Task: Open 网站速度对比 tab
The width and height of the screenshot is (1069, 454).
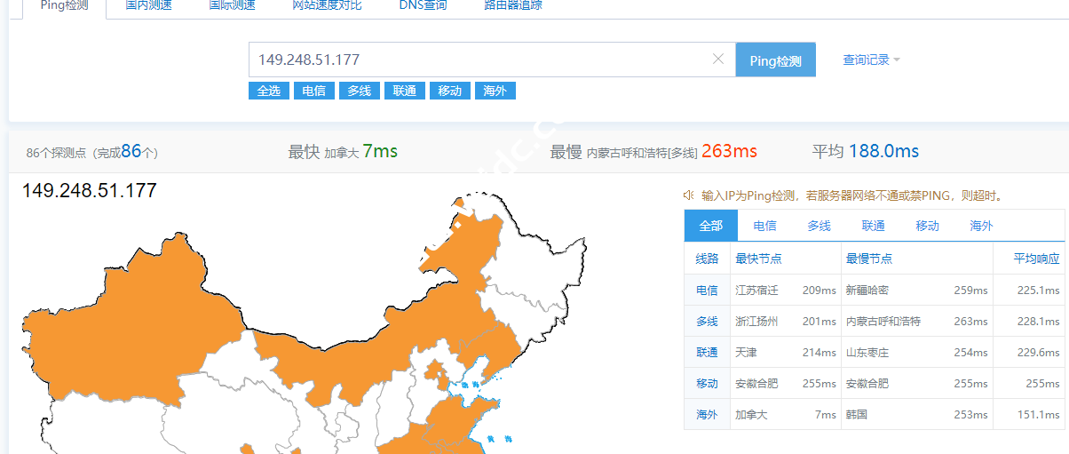Action: (326, 5)
